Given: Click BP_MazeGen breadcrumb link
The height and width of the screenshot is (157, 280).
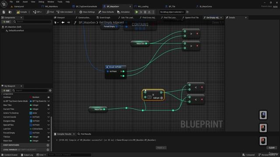Looking at the screenshot, I should 87,22.
